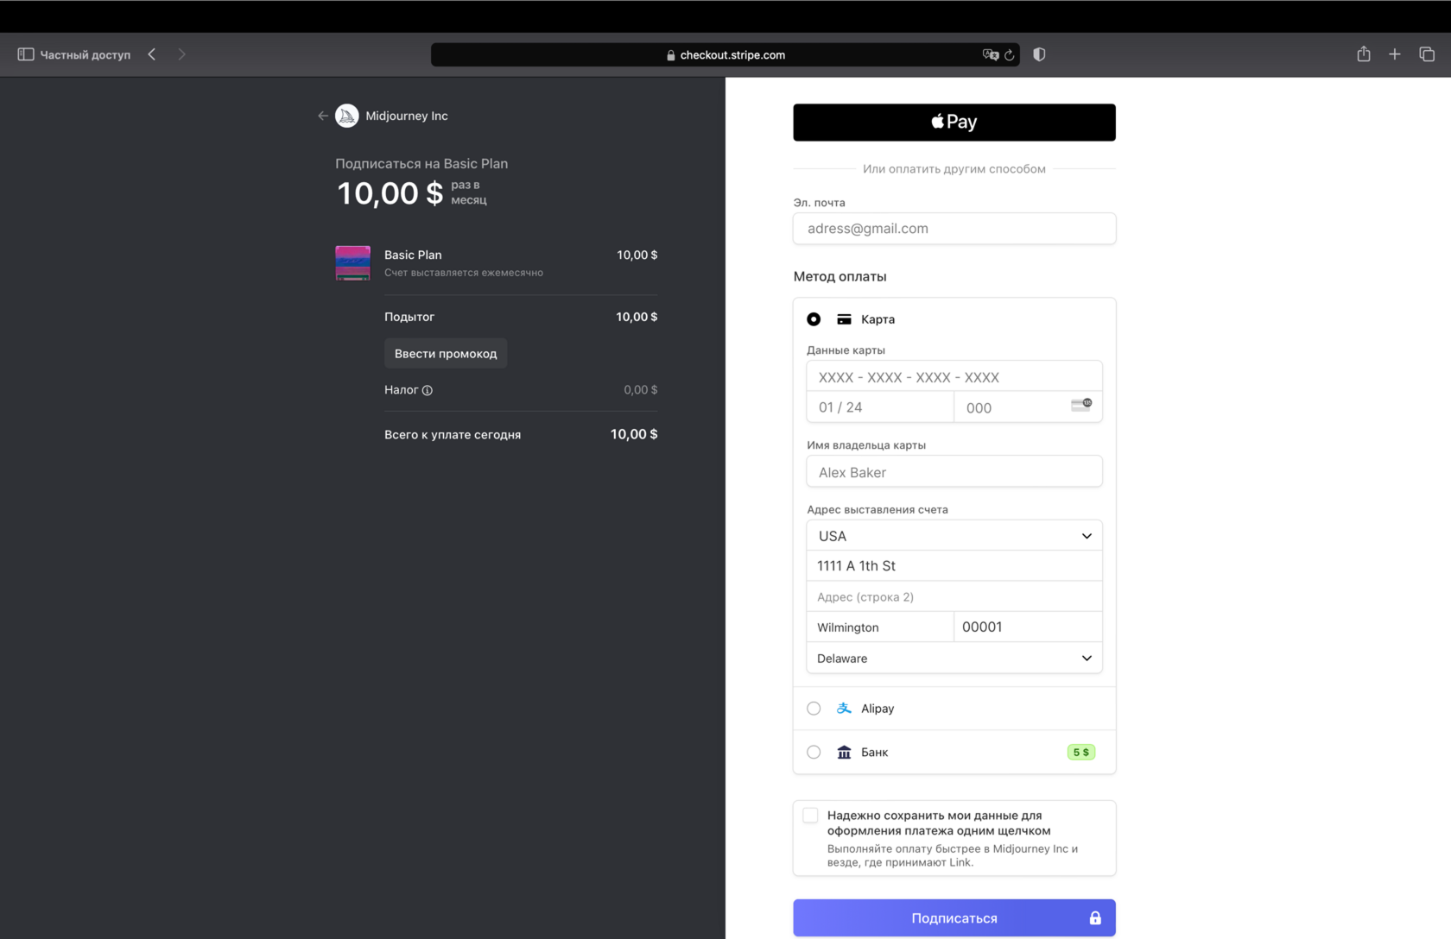Click the Wilmington city field
This screenshot has width=1451, height=939.
880,627
